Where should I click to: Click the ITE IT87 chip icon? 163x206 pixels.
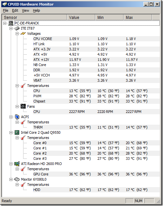click(17, 28)
